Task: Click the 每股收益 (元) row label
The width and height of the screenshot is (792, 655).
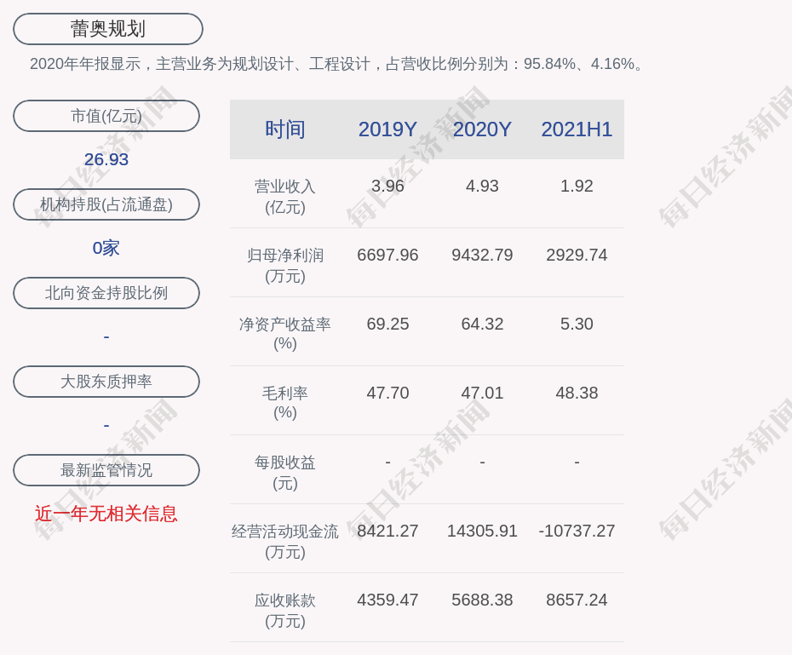Action: 285,473
